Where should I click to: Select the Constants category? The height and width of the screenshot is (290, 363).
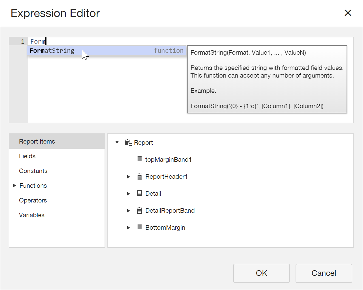[x=33, y=171]
